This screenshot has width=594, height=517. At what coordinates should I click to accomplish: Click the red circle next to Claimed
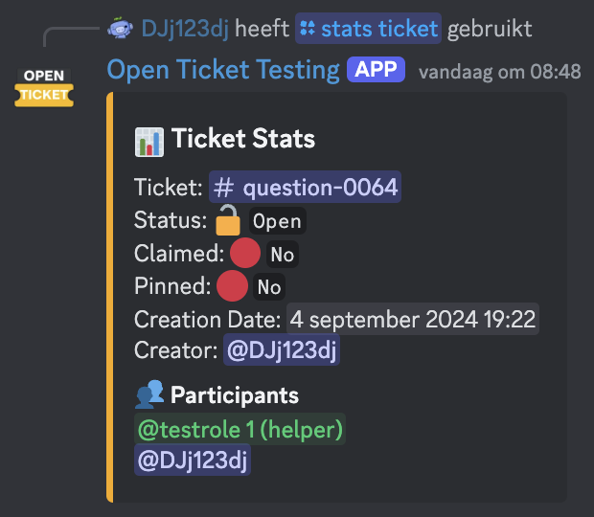[245, 253]
